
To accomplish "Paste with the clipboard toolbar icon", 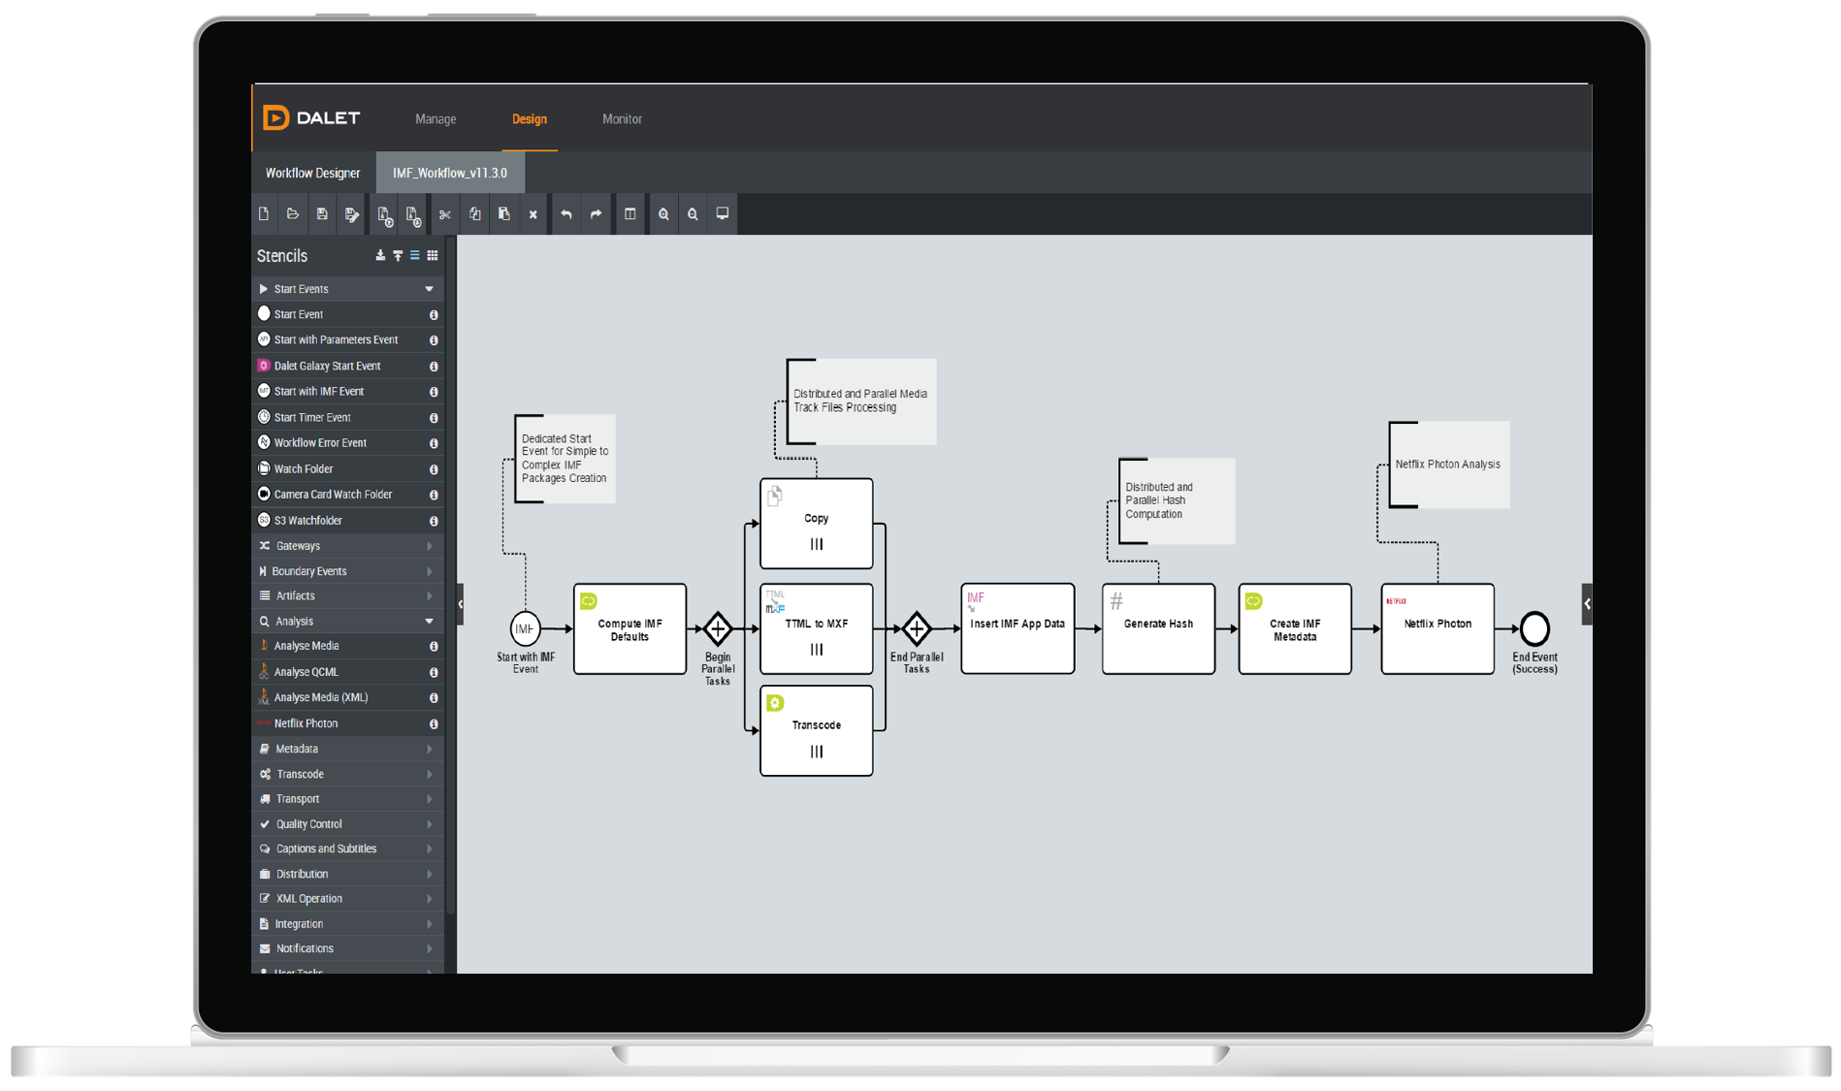I will 504,214.
